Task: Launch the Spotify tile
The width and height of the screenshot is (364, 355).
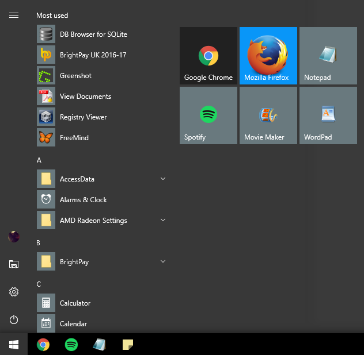Action: point(208,115)
